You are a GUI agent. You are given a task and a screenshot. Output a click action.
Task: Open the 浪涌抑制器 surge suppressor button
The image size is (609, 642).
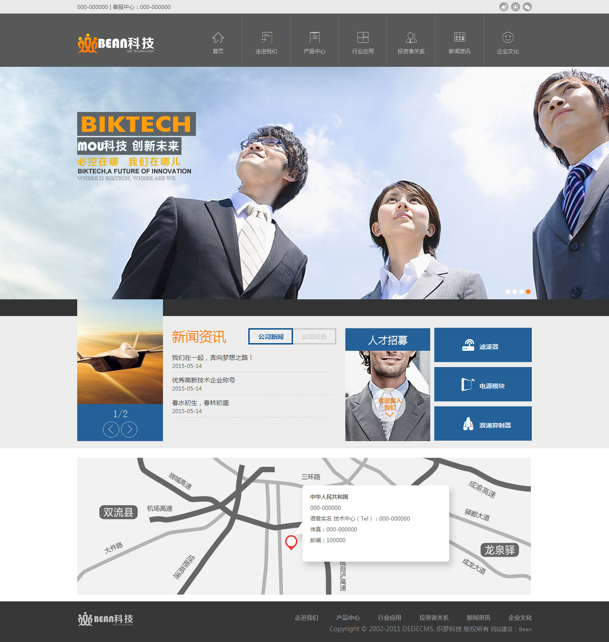click(x=483, y=424)
